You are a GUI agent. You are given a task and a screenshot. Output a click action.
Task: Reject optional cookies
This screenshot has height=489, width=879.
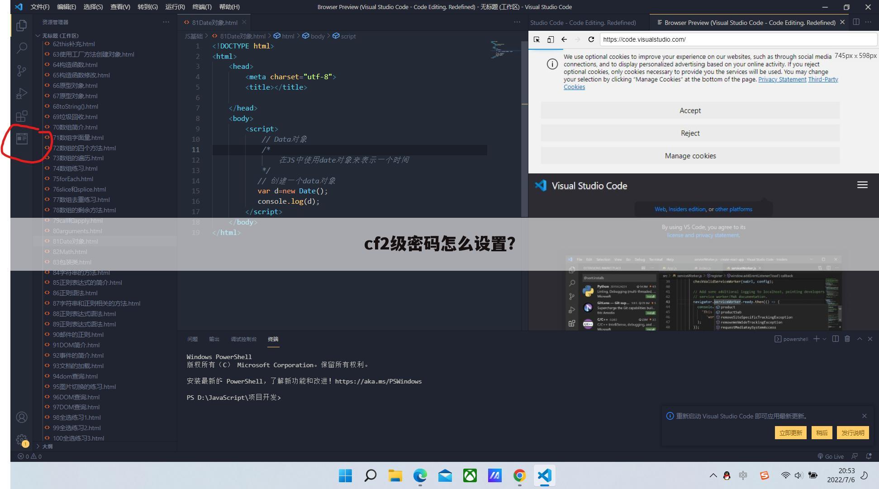[690, 133]
